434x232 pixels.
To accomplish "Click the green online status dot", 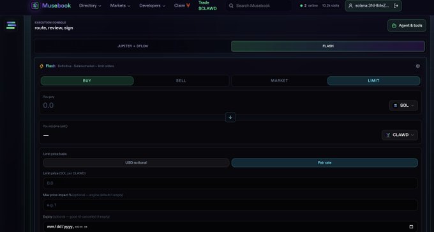I will coord(301,6).
